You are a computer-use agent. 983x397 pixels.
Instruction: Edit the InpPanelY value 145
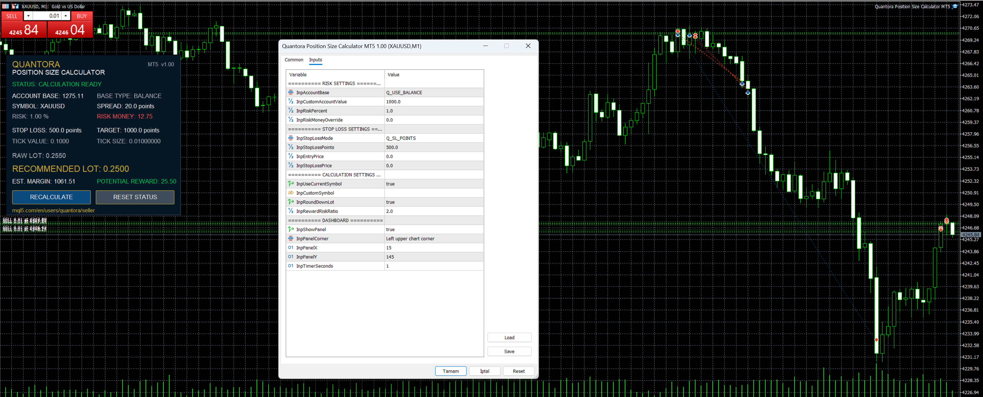tap(434, 257)
